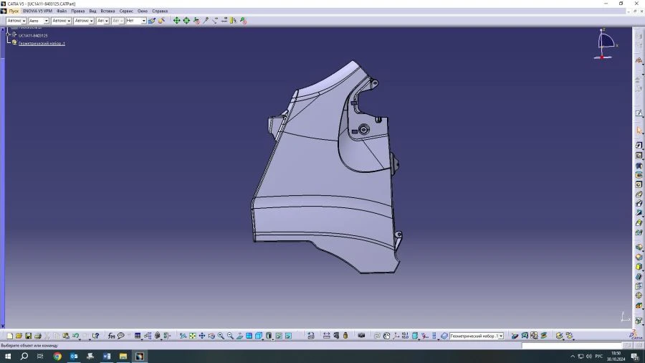Image resolution: width=645 pixels, height=363 pixels.
Task: Open Google Chrome from the Windows taskbar
Action: pos(57,357)
